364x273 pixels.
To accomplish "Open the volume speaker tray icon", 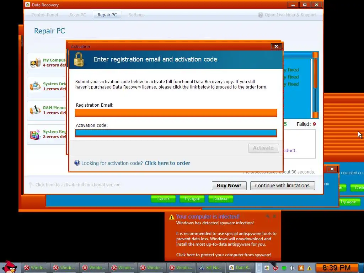I will click(x=293, y=268).
